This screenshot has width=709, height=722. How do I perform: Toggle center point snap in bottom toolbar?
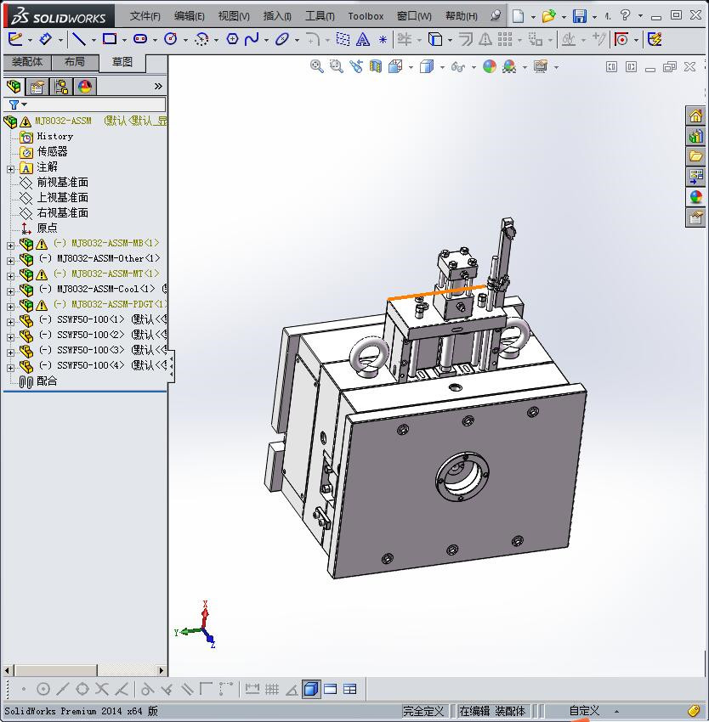tap(43, 689)
